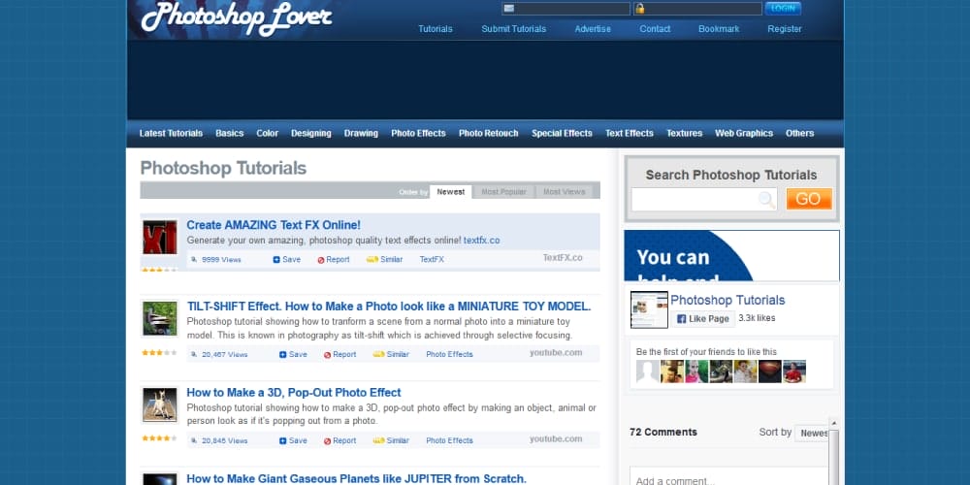
Task: Open the TILT-SHIFT tutorial thumbnail
Action: (x=160, y=318)
